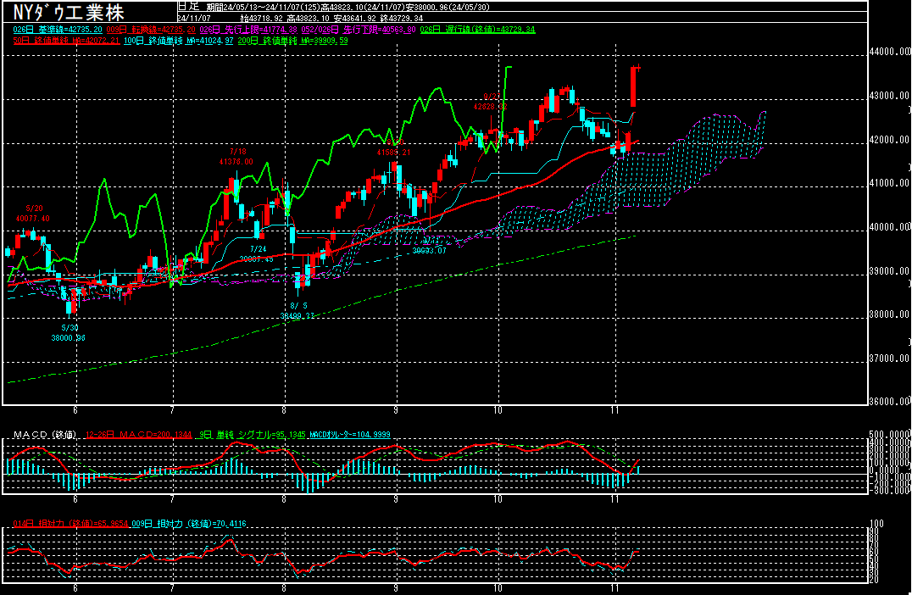Click month label 6 under the price chart
Screen dimensions: 912x595
[x=75, y=410]
